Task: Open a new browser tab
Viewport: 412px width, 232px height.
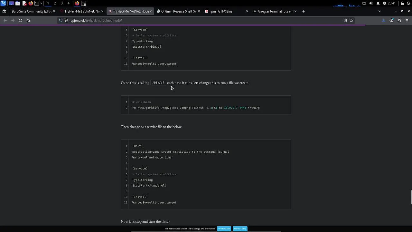Action: point(303,11)
